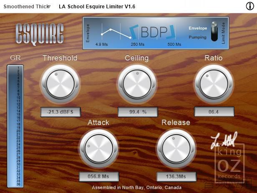Click the 4.9 Ms envelope time label
The height and width of the screenshot is (193, 257).
click(x=102, y=44)
